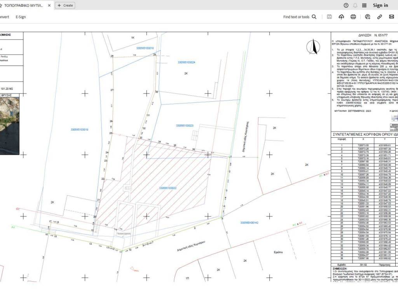This screenshot has height=298, width=398.
Task: Click the share with others icon
Action: pos(368,17)
